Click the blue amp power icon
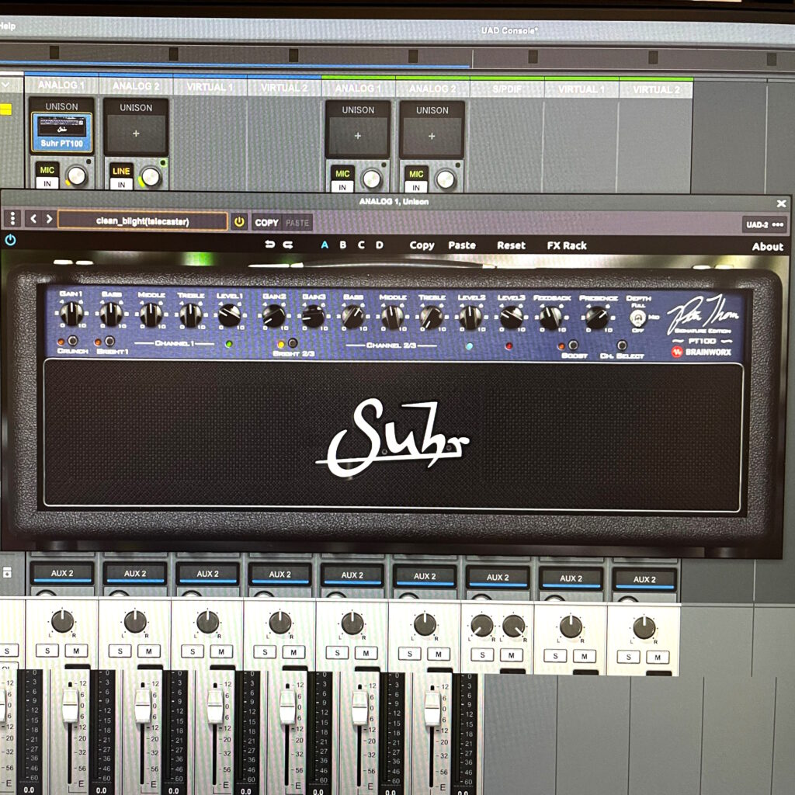 pyautogui.click(x=10, y=241)
